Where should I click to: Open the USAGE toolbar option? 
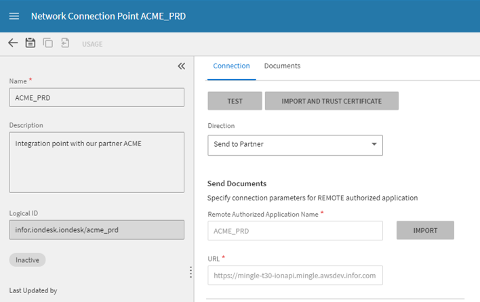tap(92, 44)
